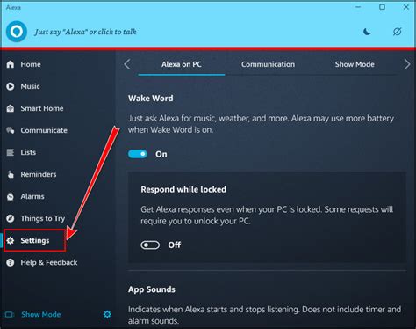416x329 pixels.
Task: Click the Smart Home icon in sidebar
Action: point(11,108)
